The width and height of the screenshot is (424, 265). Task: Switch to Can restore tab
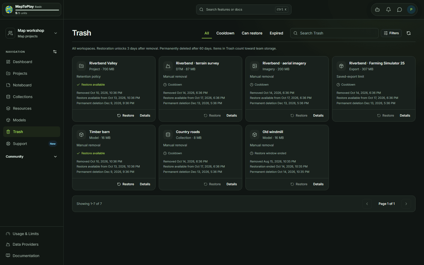[x=252, y=33]
